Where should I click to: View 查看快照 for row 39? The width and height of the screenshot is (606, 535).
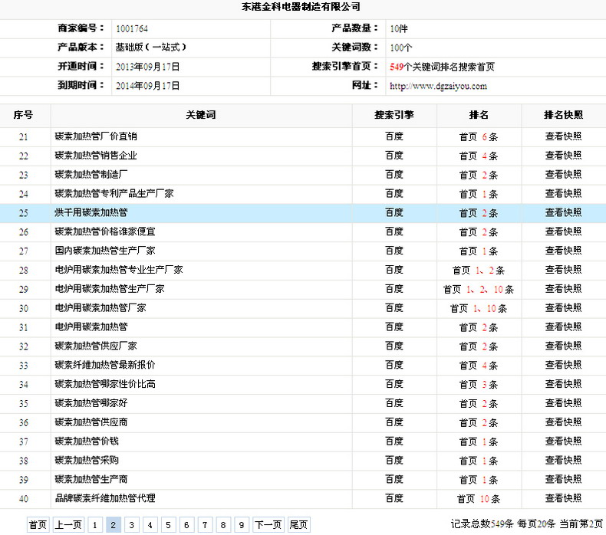pyautogui.click(x=563, y=479)
